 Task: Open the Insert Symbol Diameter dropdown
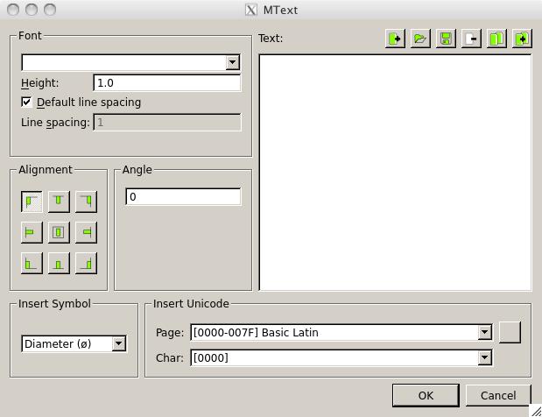coord(118,344)
